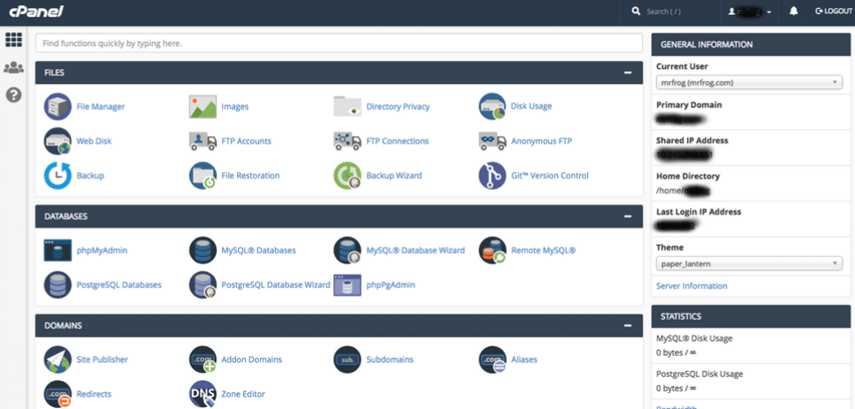Viewport: 855px width, 409px height.
Task: Click the cPanel logo
Action: [36, 11]
